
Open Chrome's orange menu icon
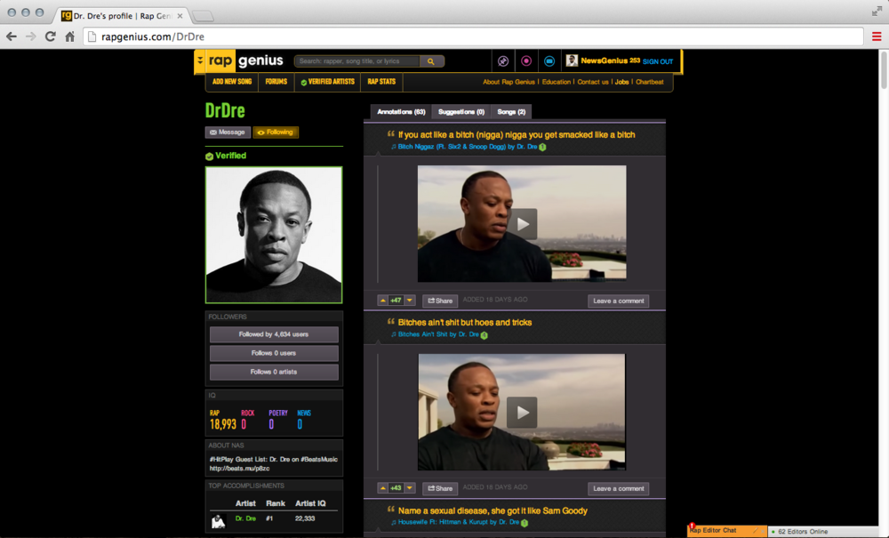[x=875, y=36]
